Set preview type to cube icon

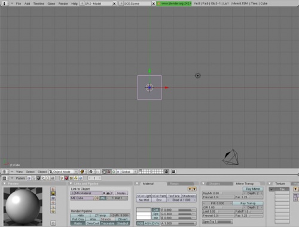click(53, 198)
